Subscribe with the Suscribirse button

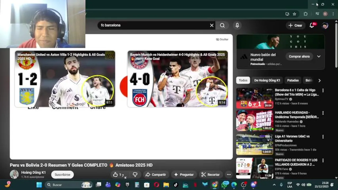62,175
